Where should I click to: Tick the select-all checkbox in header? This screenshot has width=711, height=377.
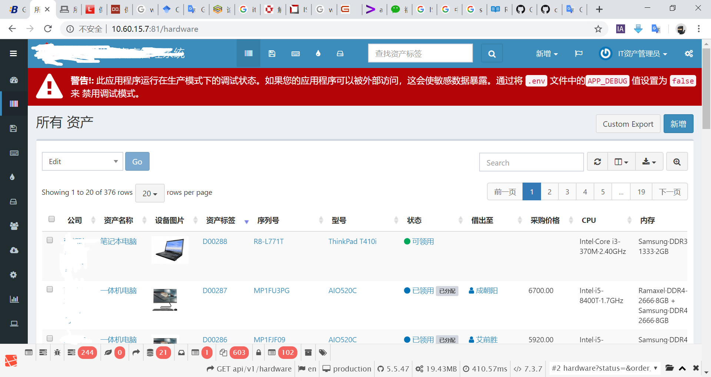[52, 219]
